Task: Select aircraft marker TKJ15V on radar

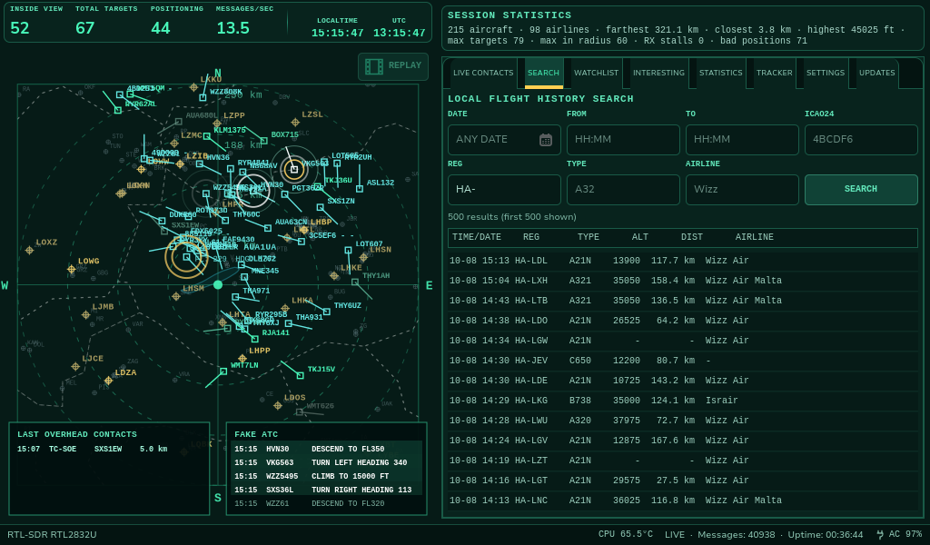Action: click(x=300, y=375)
